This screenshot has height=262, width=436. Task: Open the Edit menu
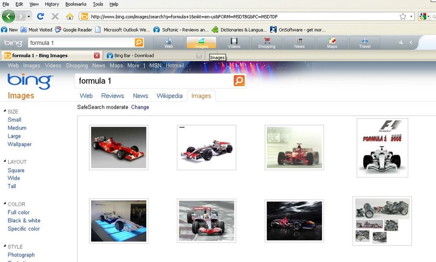point(19,4)
